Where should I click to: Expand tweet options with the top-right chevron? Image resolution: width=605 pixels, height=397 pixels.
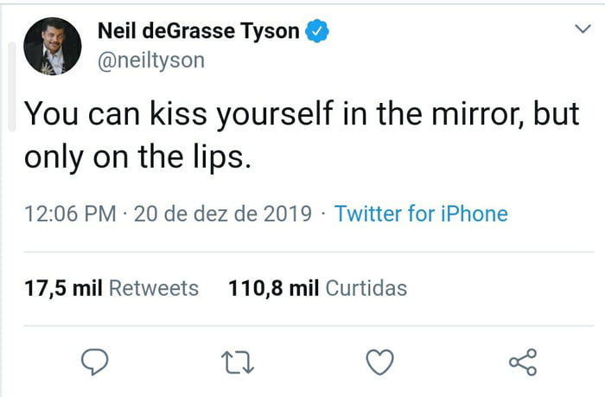click(x=583, y=29)
